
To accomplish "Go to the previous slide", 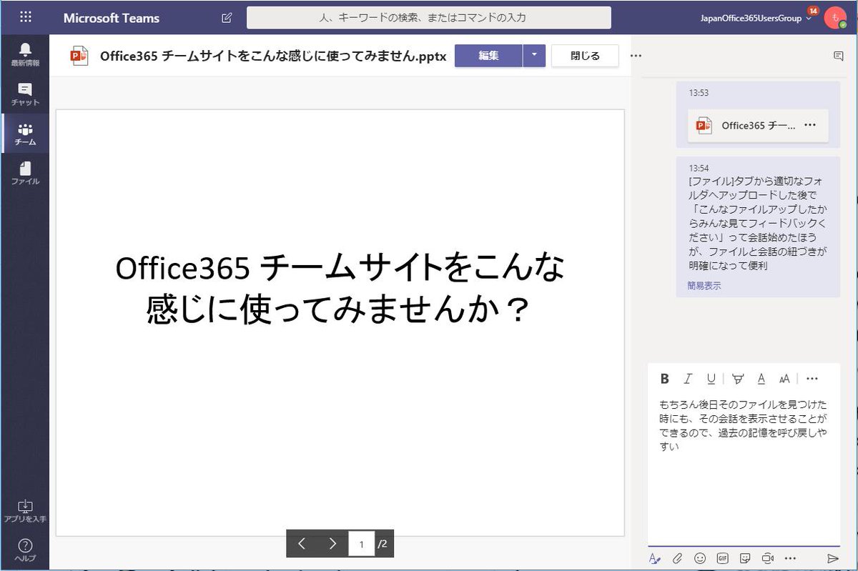I will click(302, 544).
